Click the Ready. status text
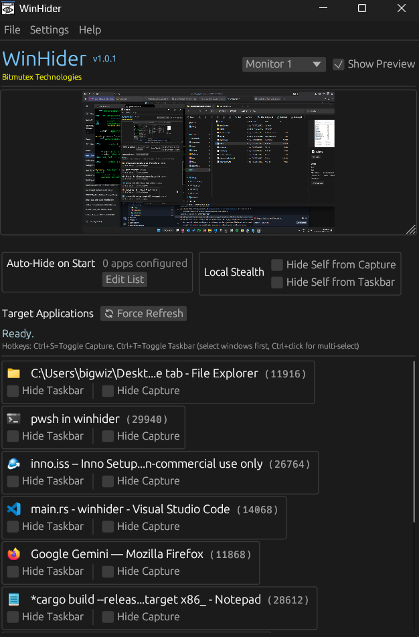This screenshot has height=637, width=419. point(18,334)
